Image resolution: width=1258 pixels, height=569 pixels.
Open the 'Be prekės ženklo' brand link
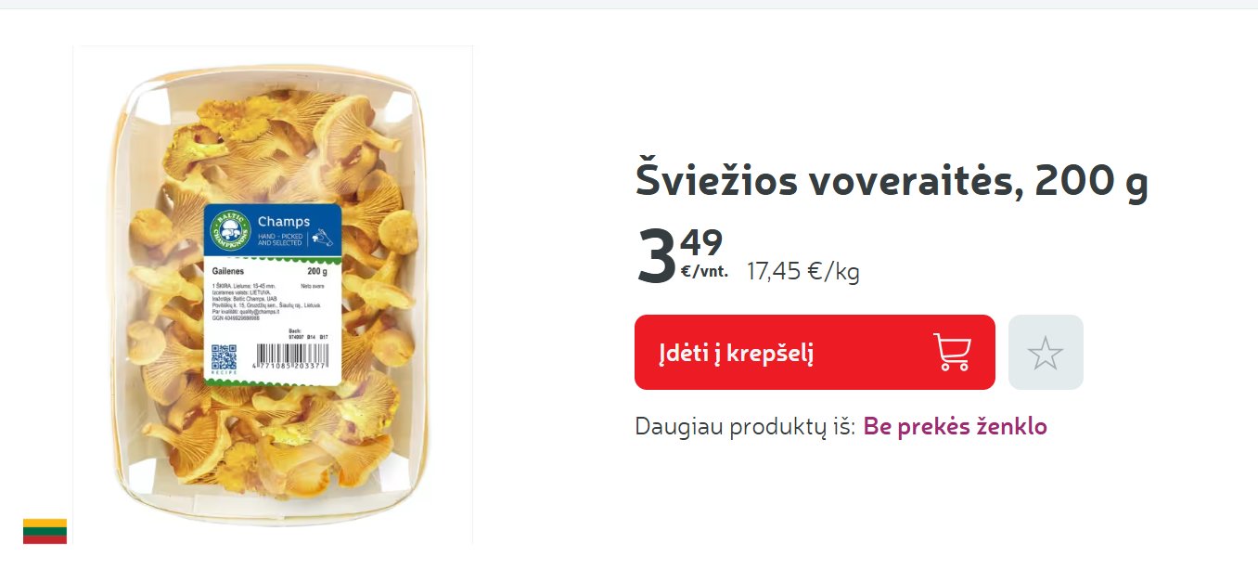pyautogui.click(x=956, y=427)
